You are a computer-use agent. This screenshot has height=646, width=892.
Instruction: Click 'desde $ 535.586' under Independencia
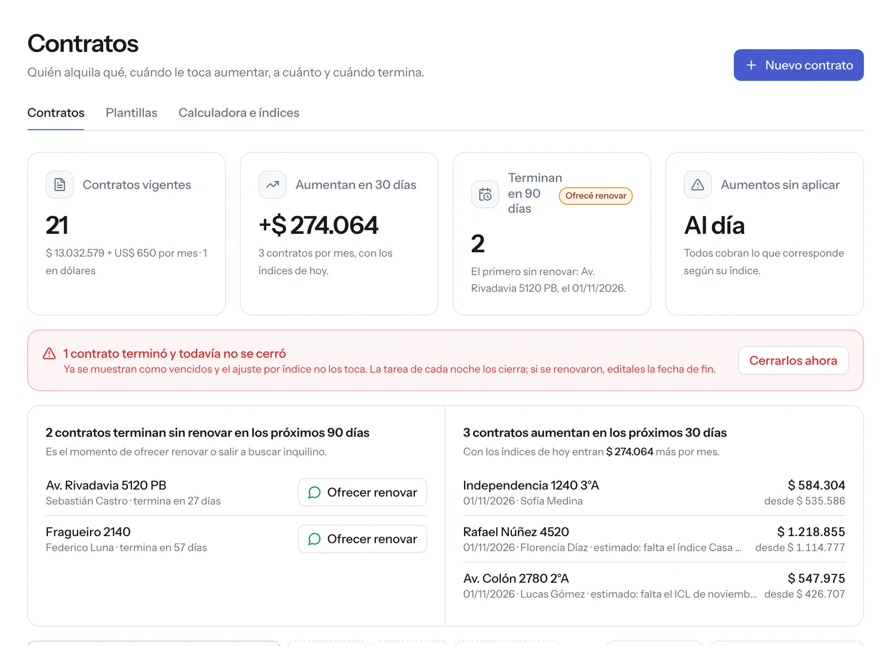pyautogui.click(x=805, y=501)
